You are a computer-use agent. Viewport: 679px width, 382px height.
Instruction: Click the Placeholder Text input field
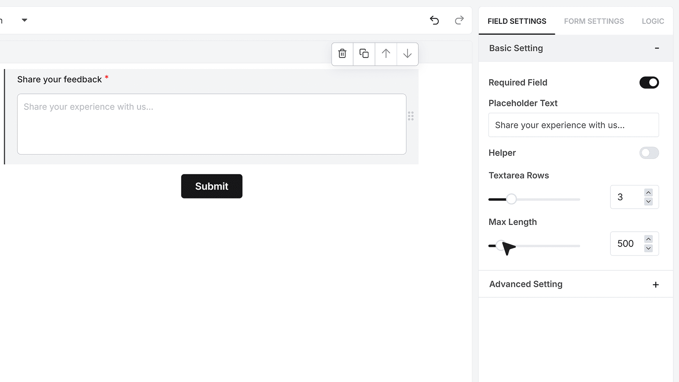click(573, 125)
